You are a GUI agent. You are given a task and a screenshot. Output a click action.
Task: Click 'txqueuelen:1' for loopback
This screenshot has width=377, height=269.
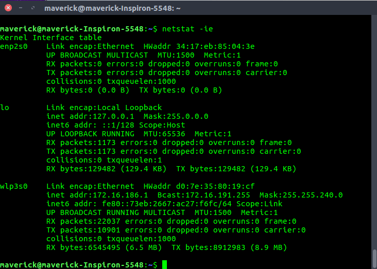[134, 160]
